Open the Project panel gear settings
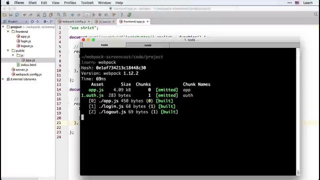 pyautogui.click(x=45, y=21)
